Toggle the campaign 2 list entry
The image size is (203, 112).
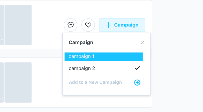coord(82,68)
